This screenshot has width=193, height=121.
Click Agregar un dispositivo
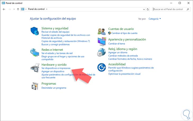coord(53,71)
